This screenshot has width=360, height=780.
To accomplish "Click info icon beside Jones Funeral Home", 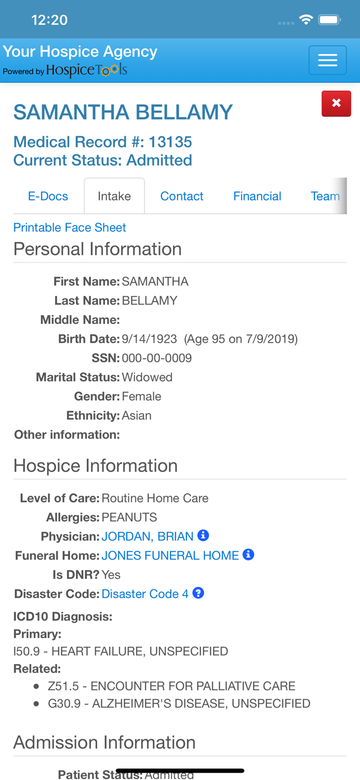I will 248,554.
